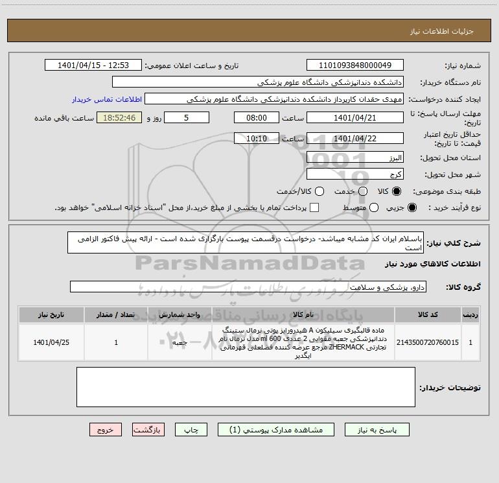Click the product name cell mentioning ZHERMACK
This screenshot has height=483, width=499.
pyautogui.click(x=303, y=342)
